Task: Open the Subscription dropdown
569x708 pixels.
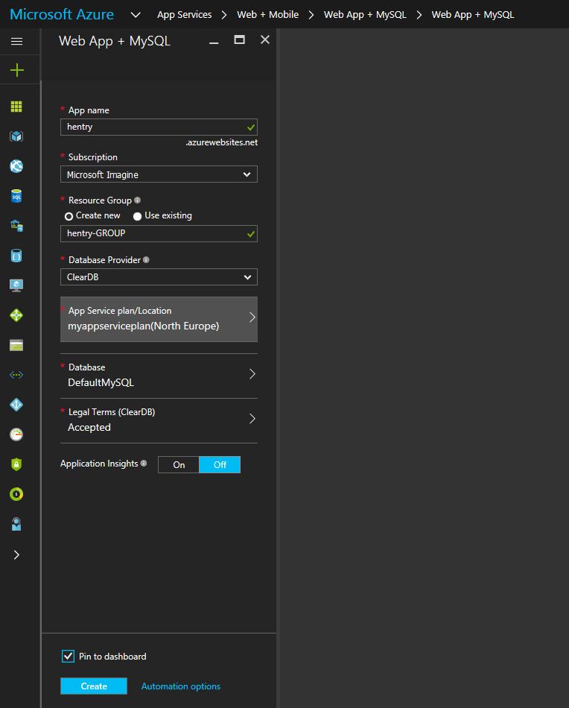Action: [x=159, y=174]
